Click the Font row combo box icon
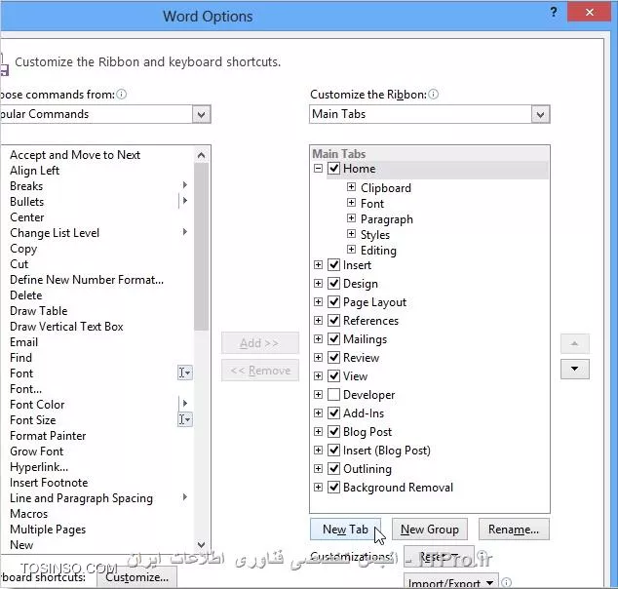 (185, 373)
